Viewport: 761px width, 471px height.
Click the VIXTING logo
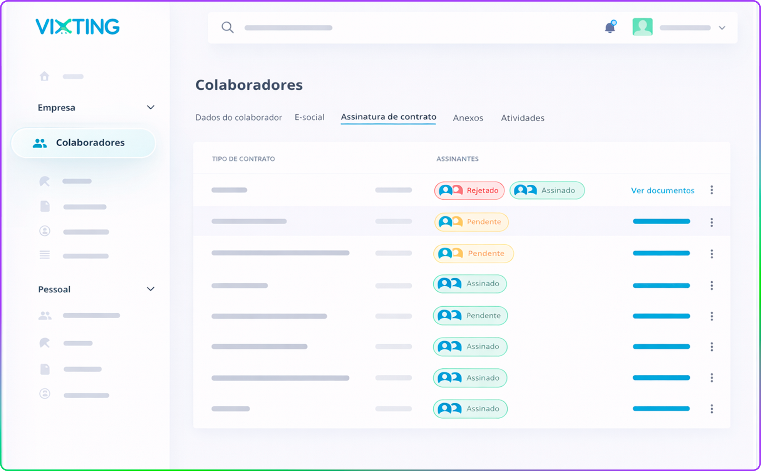77,27
